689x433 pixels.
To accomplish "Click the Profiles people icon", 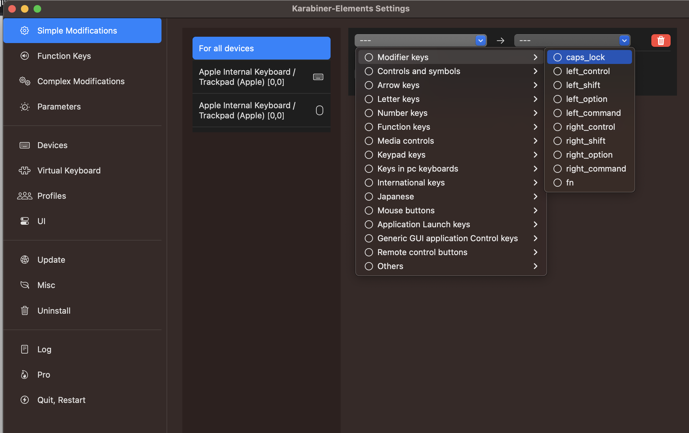I will click(x=25, y=196).
